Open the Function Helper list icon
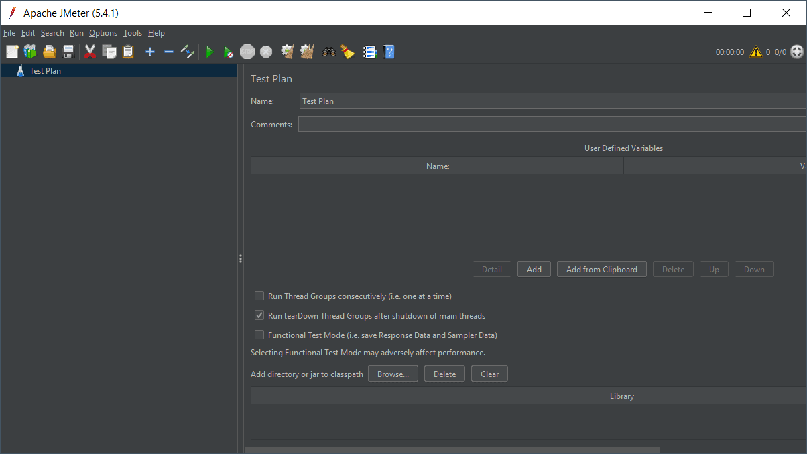 [x=369, y=52]
